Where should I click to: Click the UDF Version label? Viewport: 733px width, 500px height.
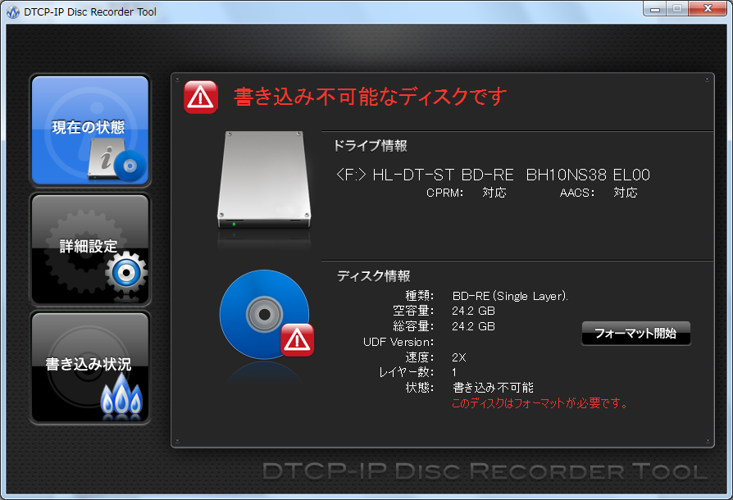[398, 342]
